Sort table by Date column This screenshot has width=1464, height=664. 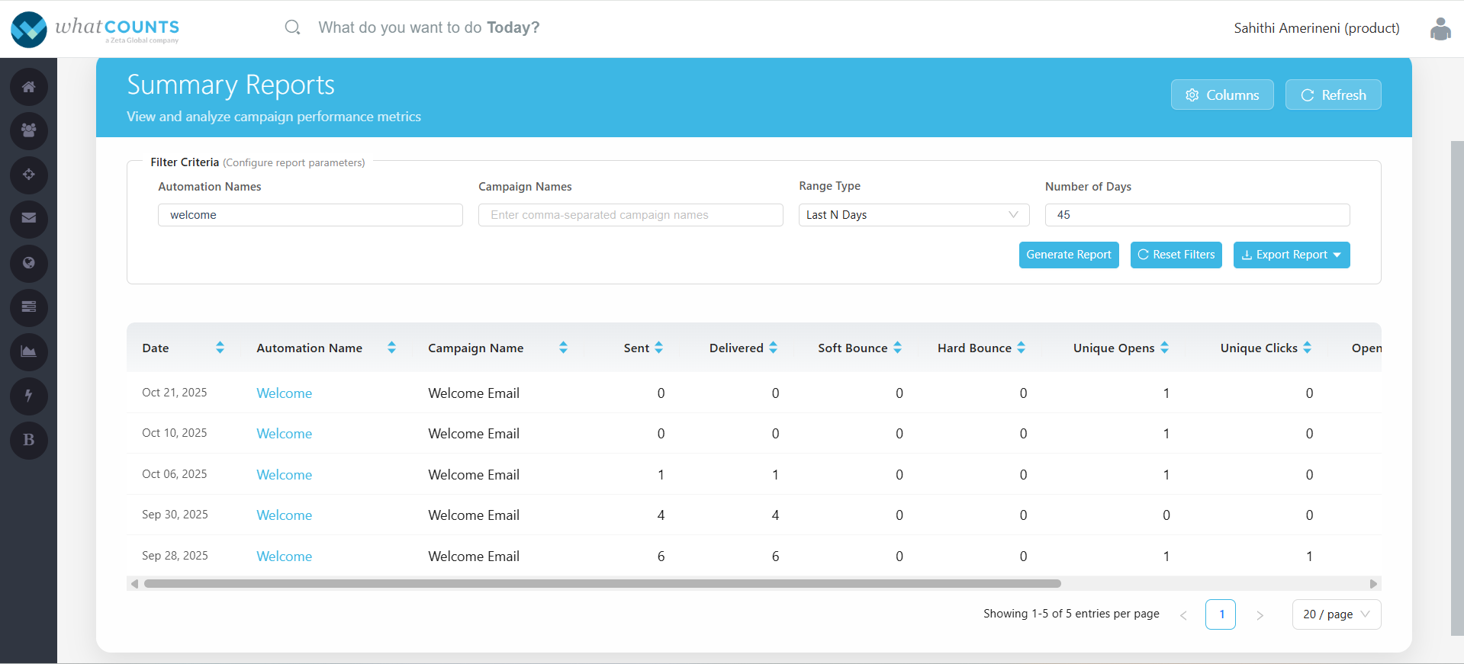click(x=220, y=348)
